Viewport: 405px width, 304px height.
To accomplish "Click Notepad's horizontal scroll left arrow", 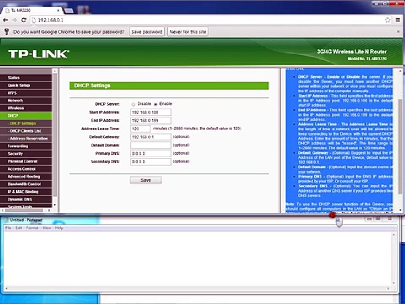I will [x=6, y=288].
